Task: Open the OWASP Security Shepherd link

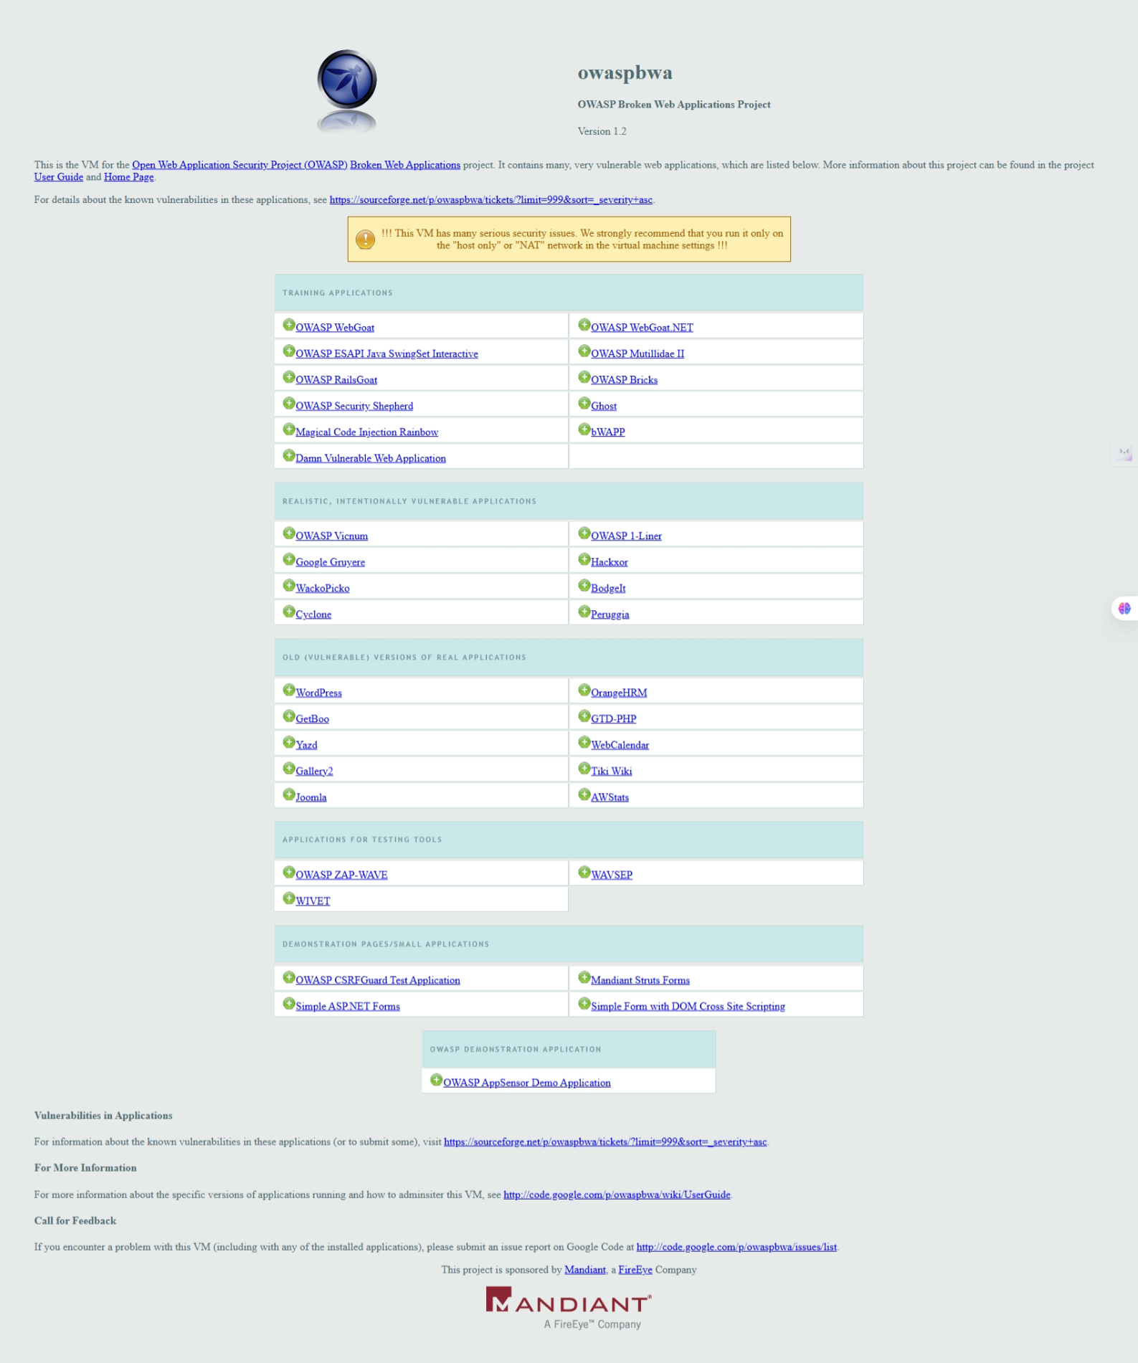Action: point(354,406)
